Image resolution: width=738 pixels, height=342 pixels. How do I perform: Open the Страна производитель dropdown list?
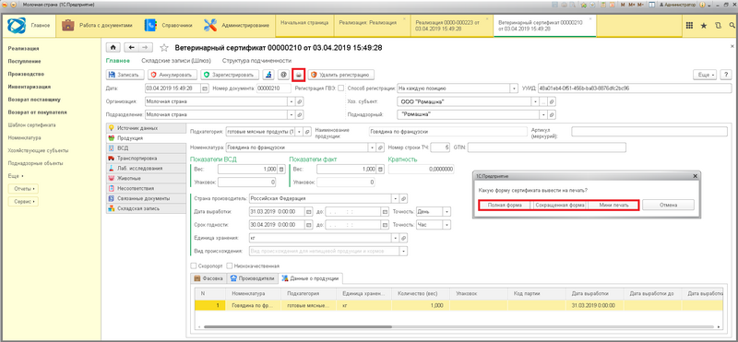pos(395,198)
